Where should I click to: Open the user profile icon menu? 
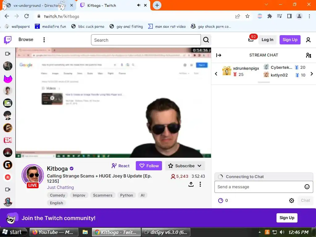click(x=308, y=40)
